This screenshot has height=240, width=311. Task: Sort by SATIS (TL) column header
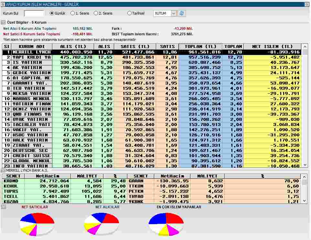(135, 47)
